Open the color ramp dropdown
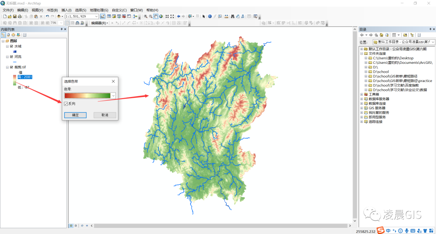 (113, 96)
